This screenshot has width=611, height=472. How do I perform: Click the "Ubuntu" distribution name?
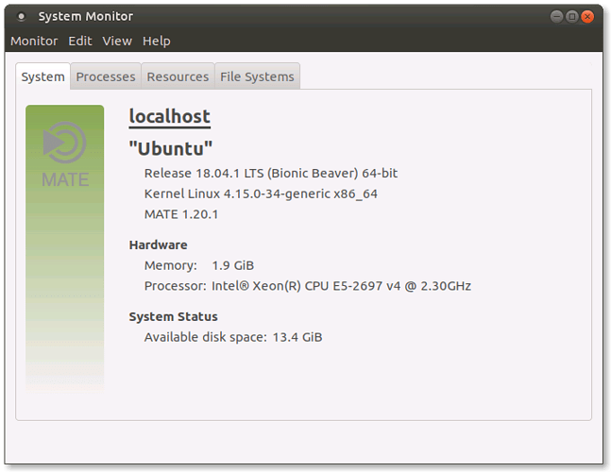(171, 148)
